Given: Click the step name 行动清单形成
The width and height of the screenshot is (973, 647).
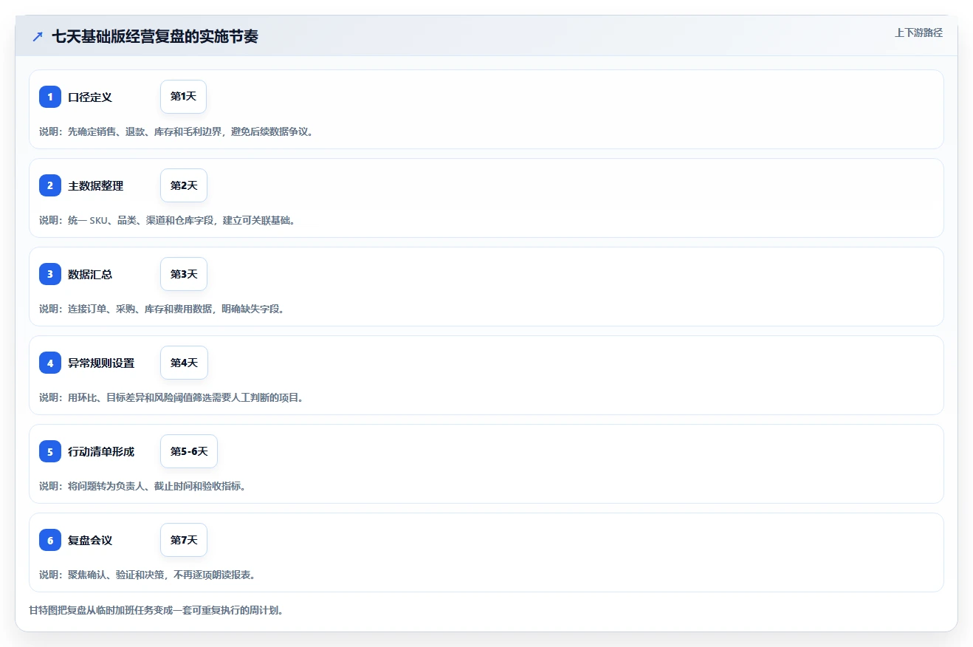Looking at the screenshot, I should click(101, 452).
